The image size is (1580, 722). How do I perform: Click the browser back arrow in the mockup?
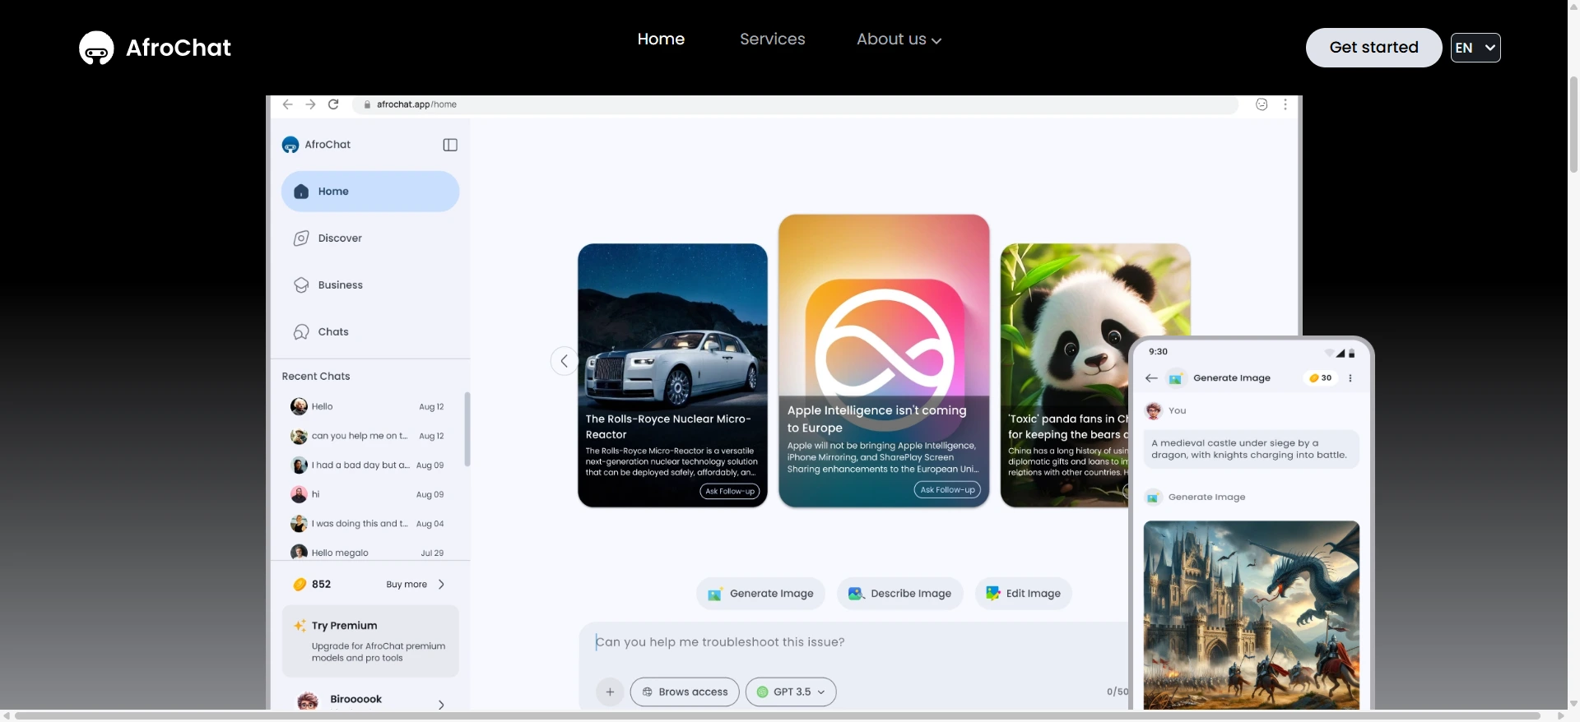(x=287, y=104)
